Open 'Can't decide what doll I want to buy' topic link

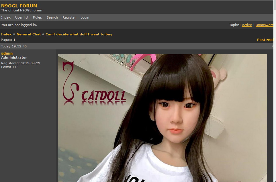click(x=79, y=34)
